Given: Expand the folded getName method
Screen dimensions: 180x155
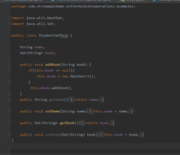Looking at the screenshot, I should pyautogui.click(x=10, y=99).
